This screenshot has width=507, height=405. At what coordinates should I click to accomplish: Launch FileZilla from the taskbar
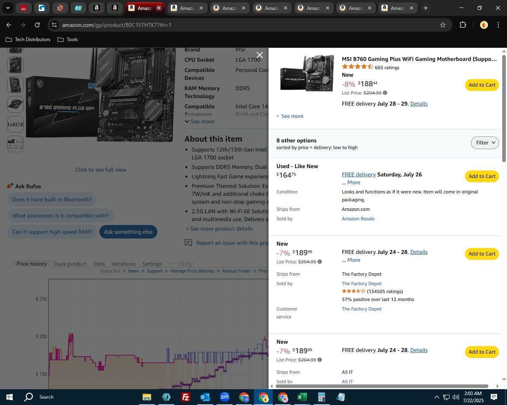(185, 397)
